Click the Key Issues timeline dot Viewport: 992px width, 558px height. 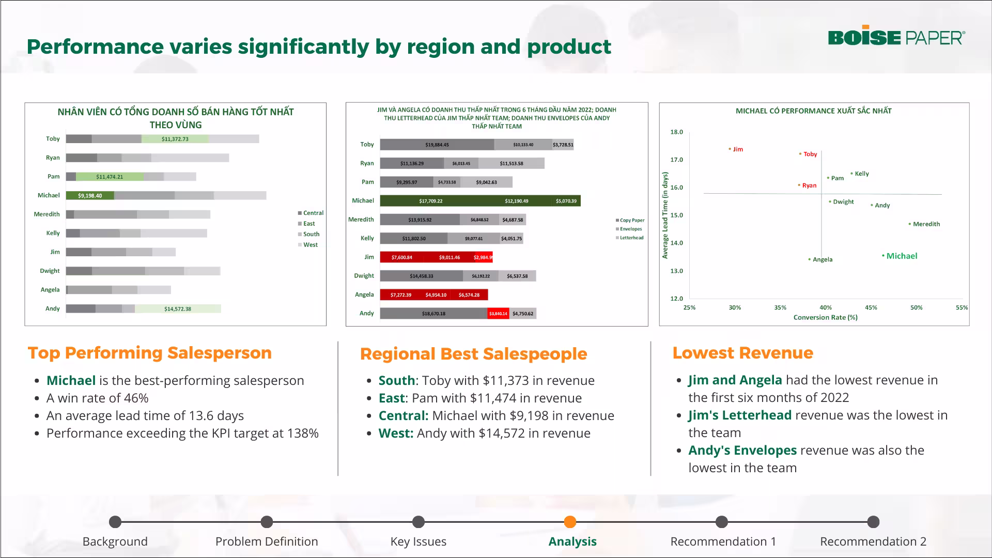[x=419, y=522]
